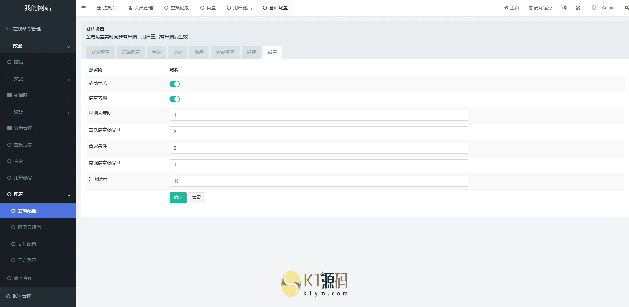629x307 pixels.
Task: Switch to the redis配置 tab
Action: click(x=225, y=52)
